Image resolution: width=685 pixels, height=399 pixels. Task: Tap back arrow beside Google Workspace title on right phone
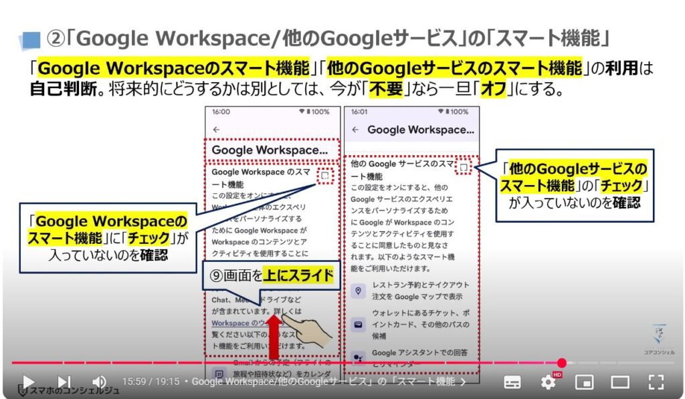pyautogui.click(x=355, y=130)
